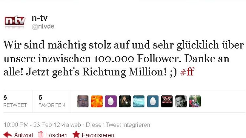
Task: Click the trash can delete icon
Action: coord(41,134)
